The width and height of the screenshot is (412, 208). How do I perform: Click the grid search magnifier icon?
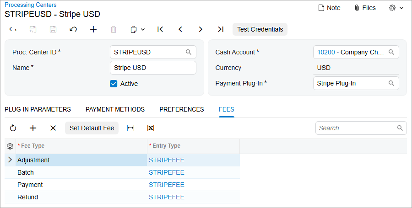[400, 128]
